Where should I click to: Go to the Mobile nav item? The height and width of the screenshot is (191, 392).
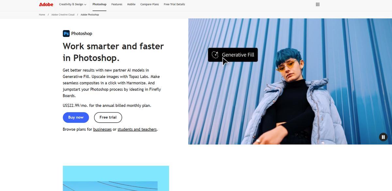(x=131, y=4)
